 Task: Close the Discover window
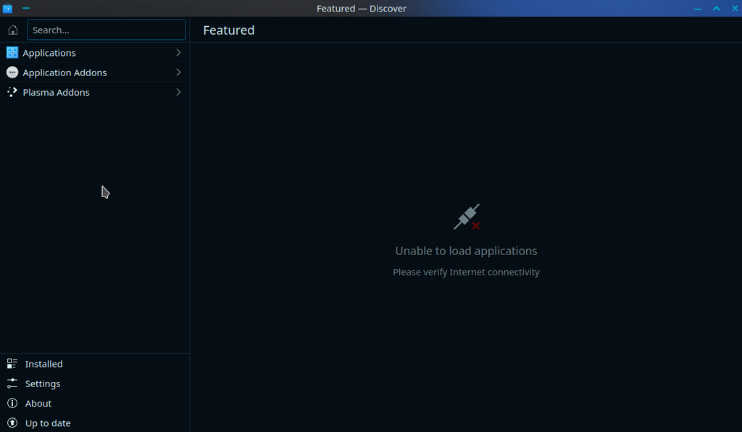coord(735,9)
